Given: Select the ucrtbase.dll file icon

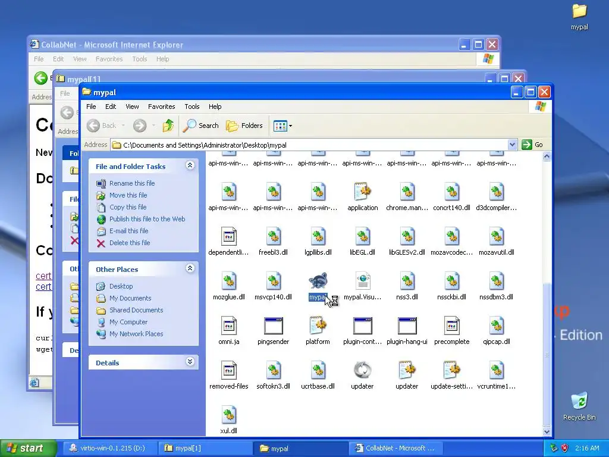Looking at the screenshot, I should 318,370.
